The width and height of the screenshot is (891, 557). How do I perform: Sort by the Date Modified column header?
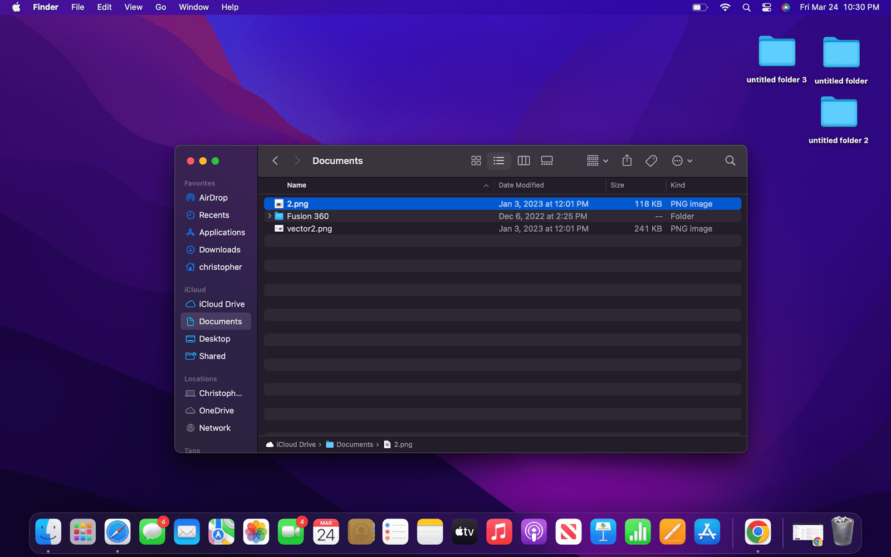[550, 185]
